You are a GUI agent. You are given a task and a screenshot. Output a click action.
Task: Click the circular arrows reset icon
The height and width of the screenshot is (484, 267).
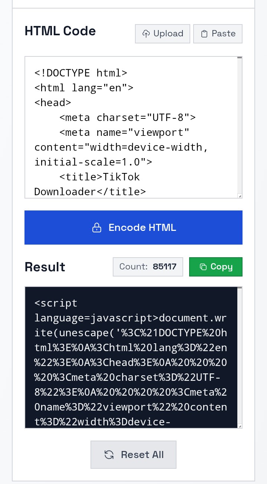109,455
